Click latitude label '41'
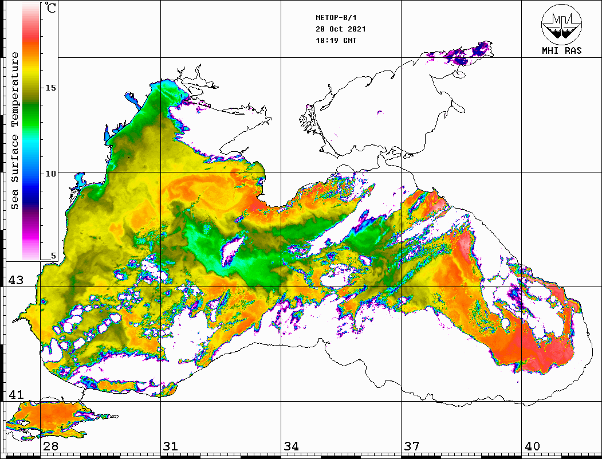Screen dimensions: 602x459 pos(15,395)
